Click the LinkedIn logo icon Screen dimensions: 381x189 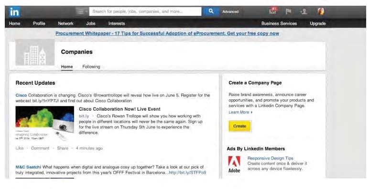tap(14, 12)
